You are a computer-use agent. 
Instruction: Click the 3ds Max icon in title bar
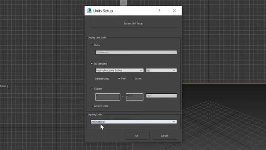[x=89, y=10]
